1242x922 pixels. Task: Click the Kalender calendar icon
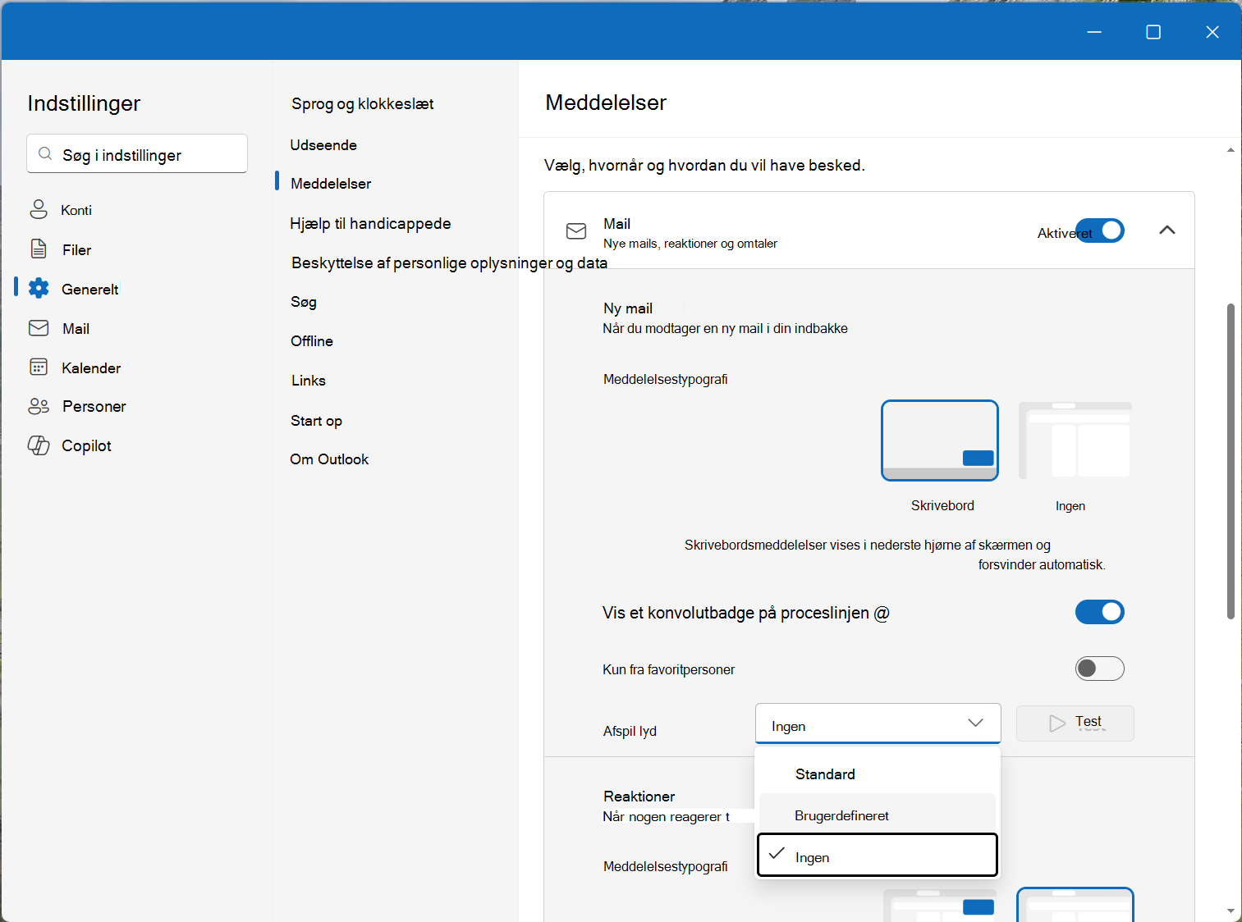coord(39,367)
